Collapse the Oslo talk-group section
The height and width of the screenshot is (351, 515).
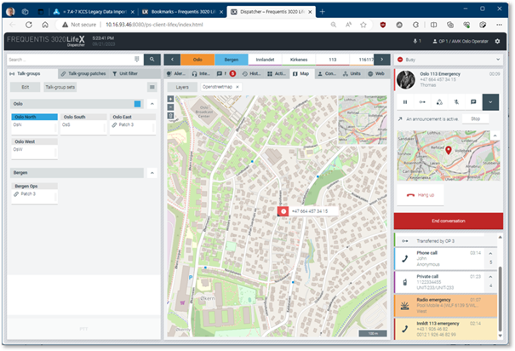pos(152,104)
